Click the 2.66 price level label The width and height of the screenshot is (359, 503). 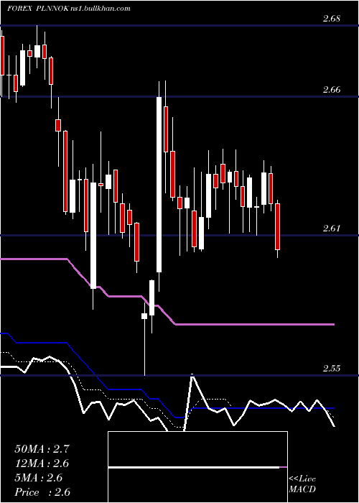(x=332, y=90)
